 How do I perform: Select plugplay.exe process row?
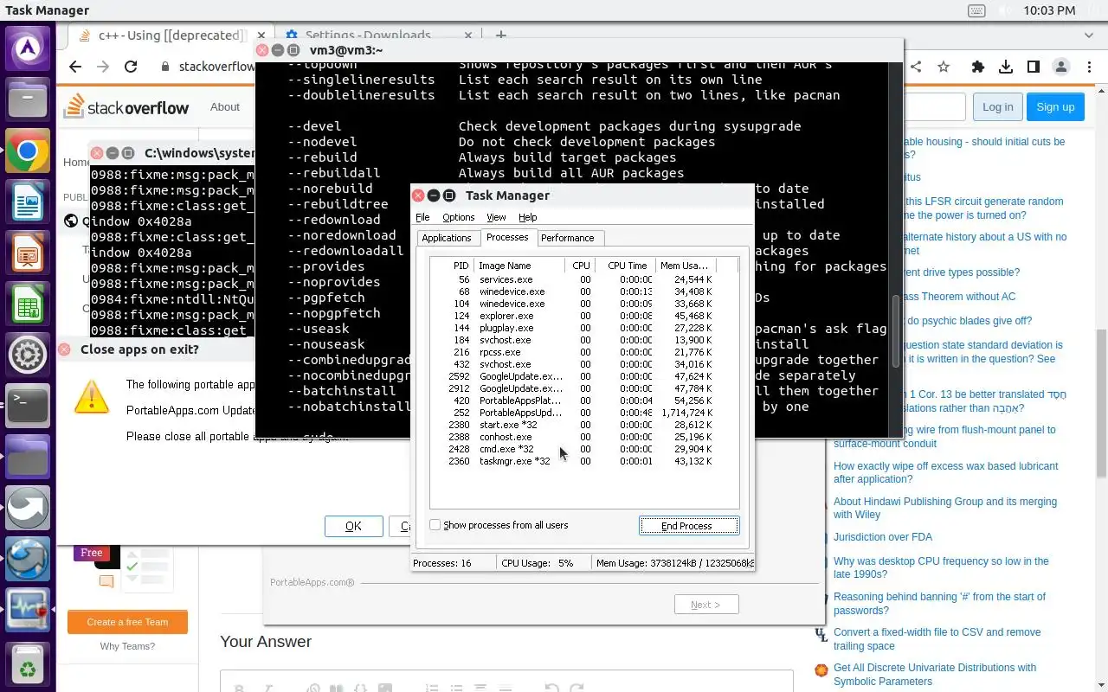[584, 328]
